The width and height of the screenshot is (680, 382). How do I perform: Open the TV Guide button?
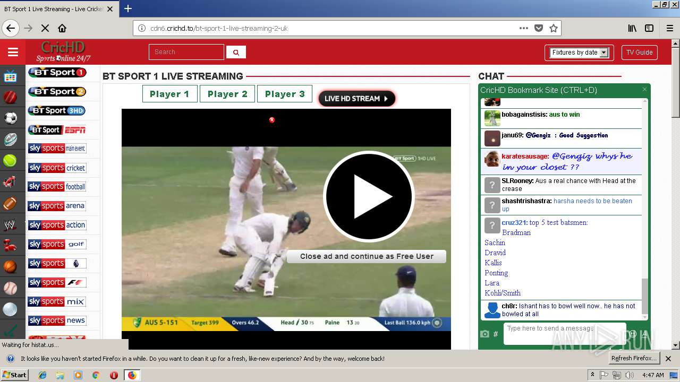click(x=639, y=53)
